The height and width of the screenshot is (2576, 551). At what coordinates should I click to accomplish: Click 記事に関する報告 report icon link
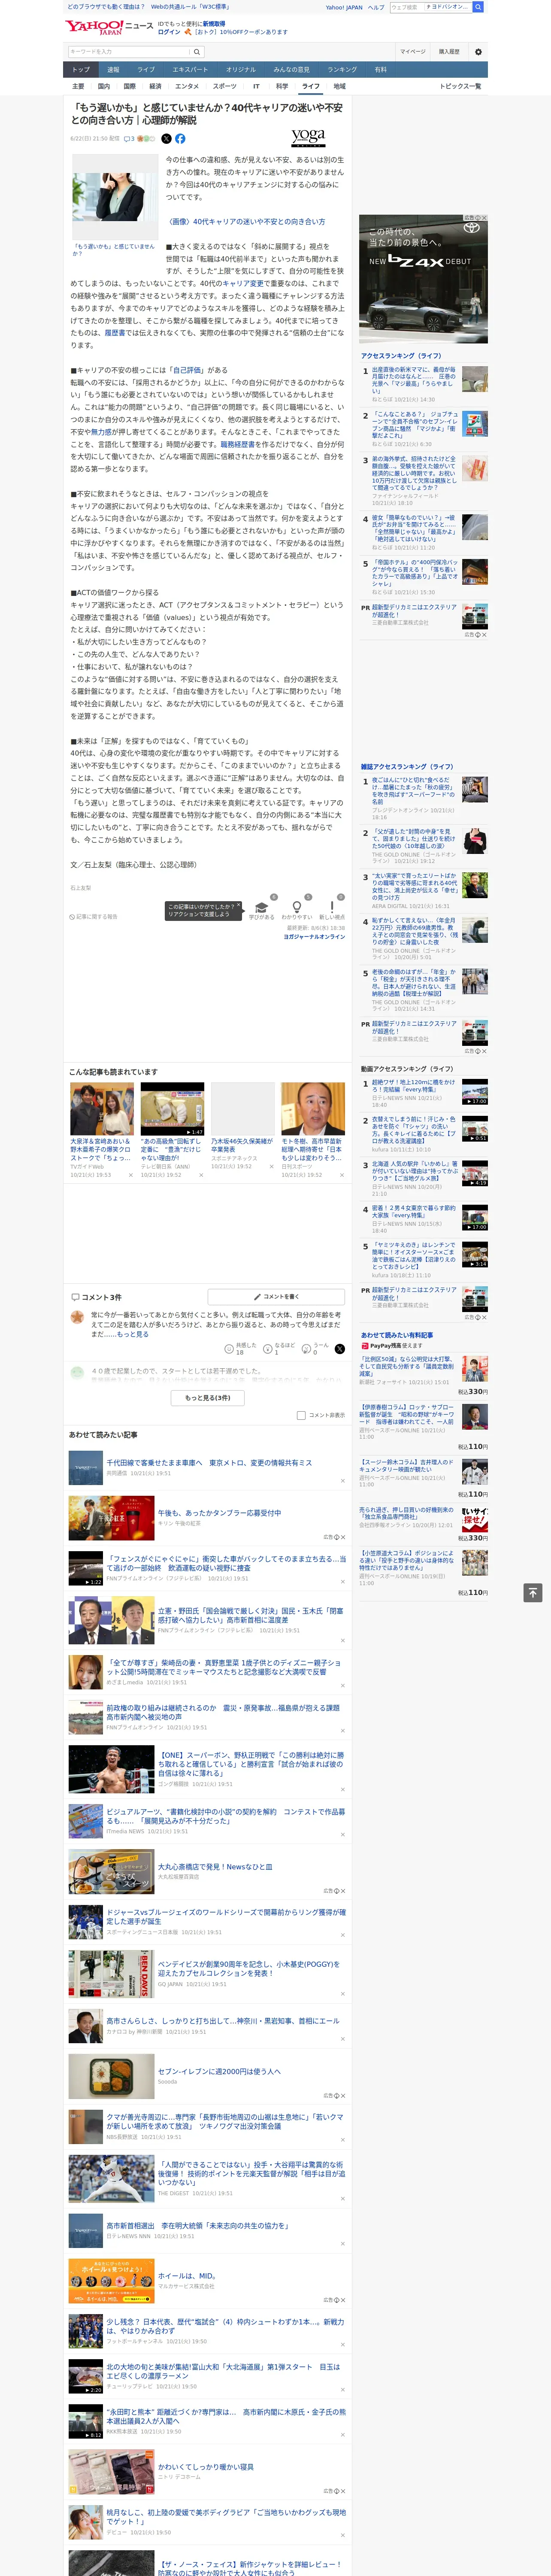pos(93,916)
